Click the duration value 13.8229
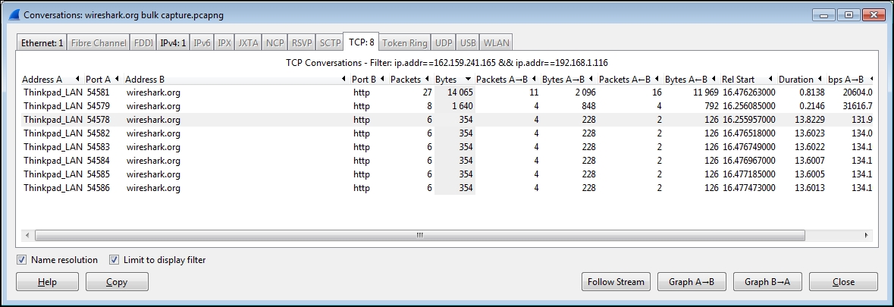 [x=810, y=120]
